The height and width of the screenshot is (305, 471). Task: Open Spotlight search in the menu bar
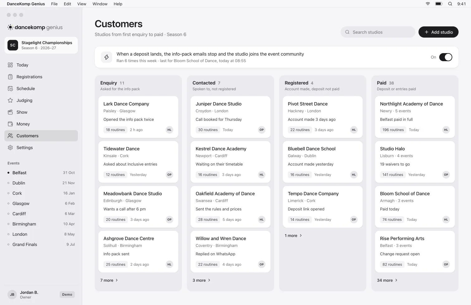[x=450, y=4]
